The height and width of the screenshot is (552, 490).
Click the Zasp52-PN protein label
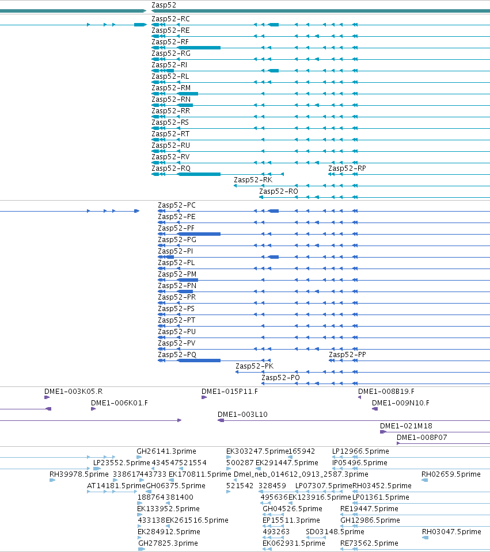pos(177,286)
